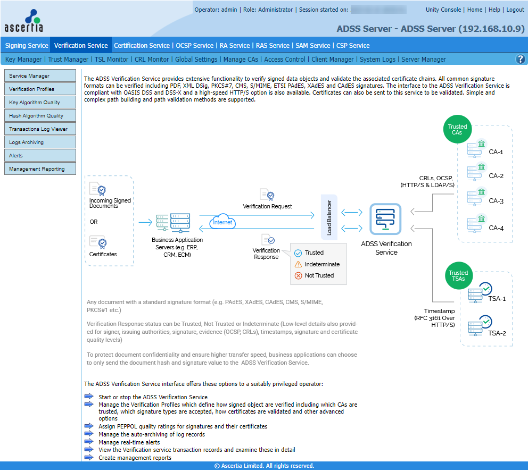Click the Not Trusted cross icon
The height and width of the screenshot is (471, 528).
tap(298, 276)
